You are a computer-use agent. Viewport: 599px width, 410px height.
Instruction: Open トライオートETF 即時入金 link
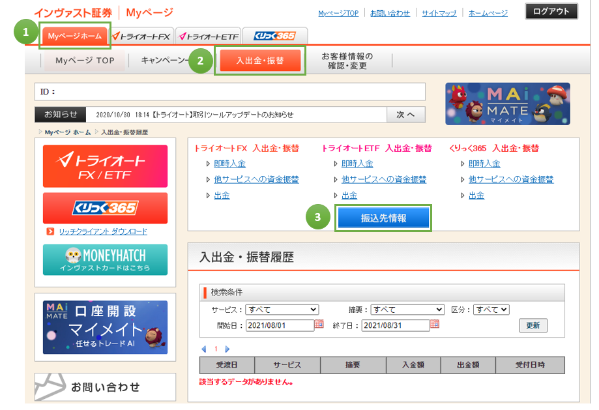(x=357, y=164)
